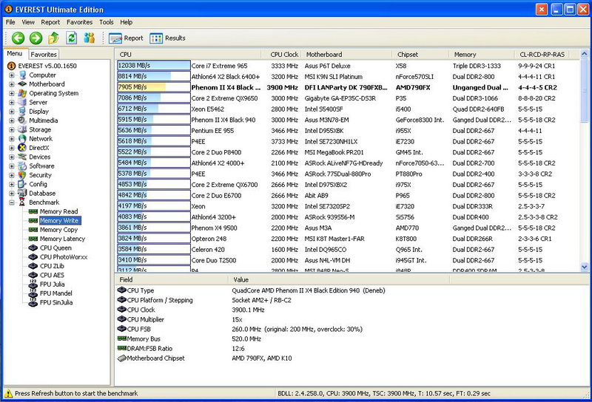Expand the Operating System tree node
592x402 pixels.
pos(12,93)
